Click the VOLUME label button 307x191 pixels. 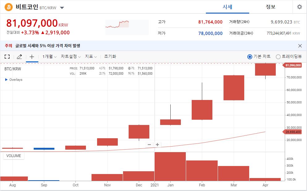pyautogui.click(x=14, y=156)
